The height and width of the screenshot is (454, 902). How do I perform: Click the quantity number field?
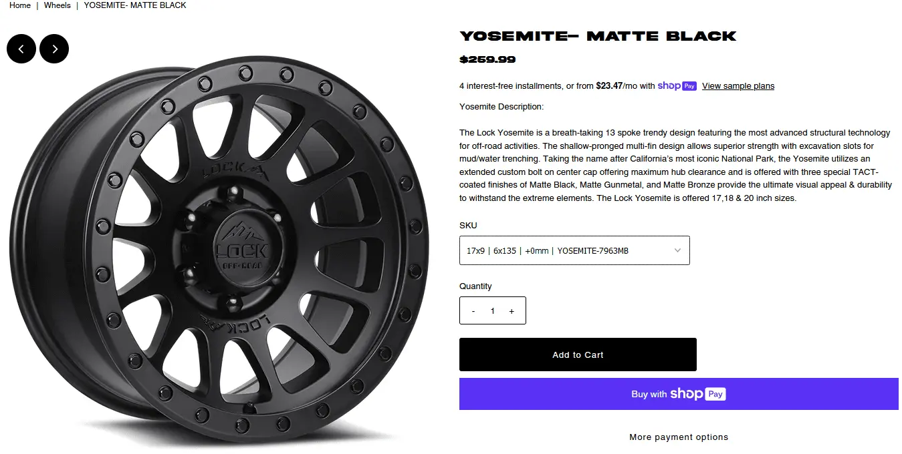pyautogui.click(x=493, y=311)
